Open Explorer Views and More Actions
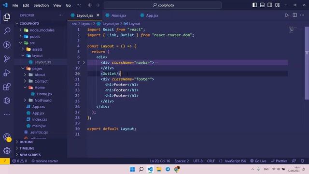Image resolution: width=309 pixels, height=174 pixels. [x=60, y=15]
